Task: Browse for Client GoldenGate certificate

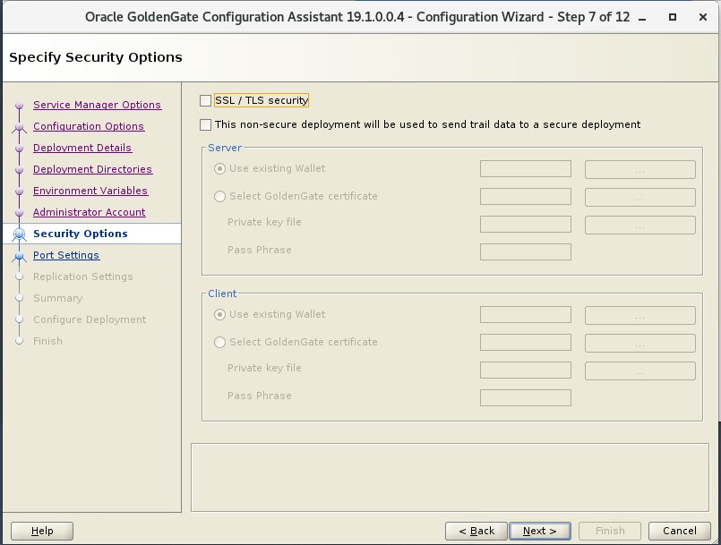Action: (x=640, y=343)
